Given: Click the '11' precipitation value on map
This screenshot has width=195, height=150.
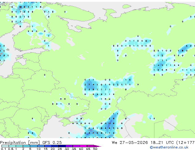Looking at the screenshot, I should tap(109, 123).
